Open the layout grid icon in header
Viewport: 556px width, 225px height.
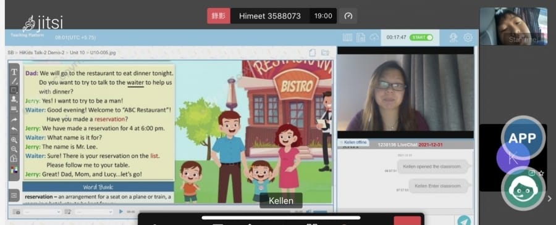[x=347, y=38]
